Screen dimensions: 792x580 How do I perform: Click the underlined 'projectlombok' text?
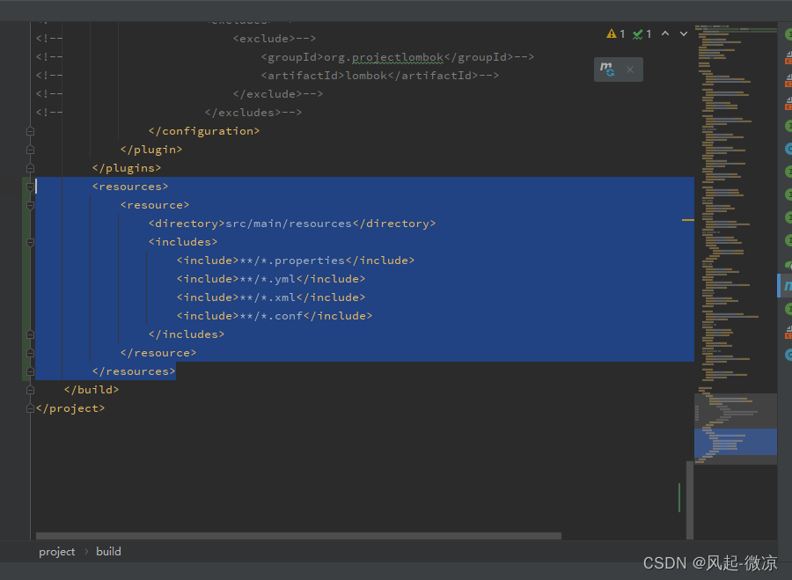pos(398,57)
